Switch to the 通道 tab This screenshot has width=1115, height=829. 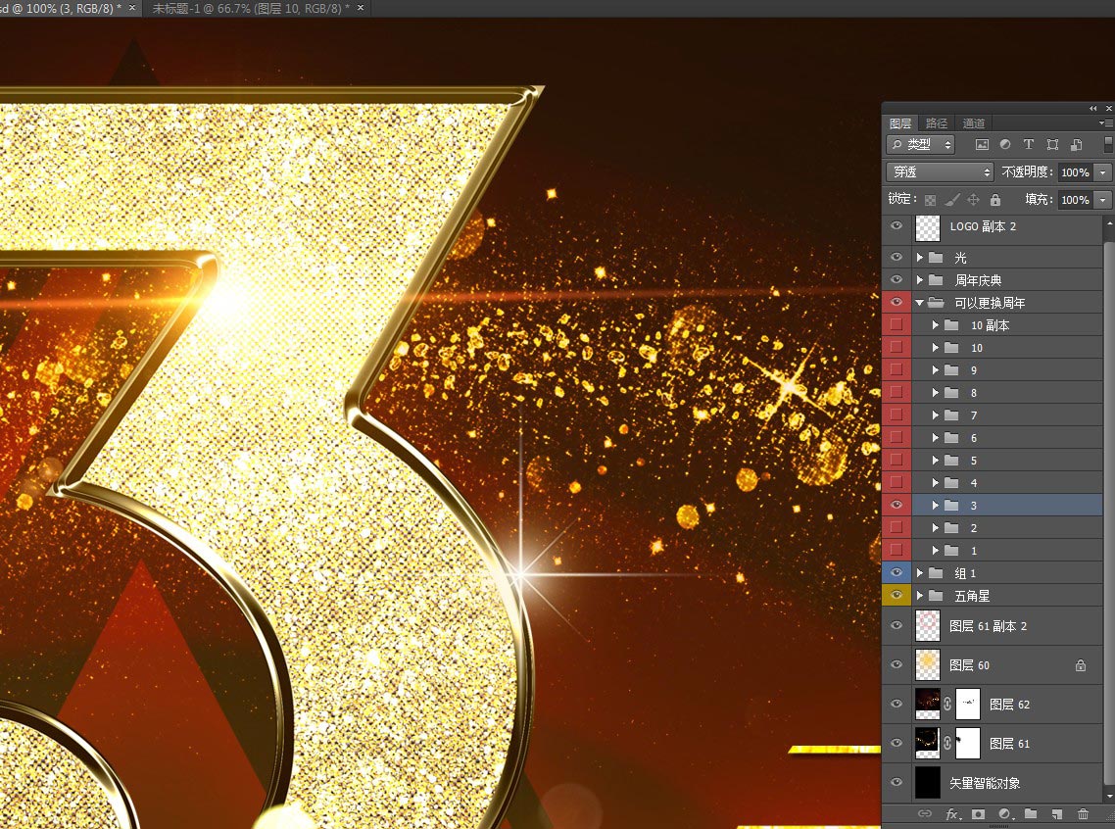[x=974, y=123]
